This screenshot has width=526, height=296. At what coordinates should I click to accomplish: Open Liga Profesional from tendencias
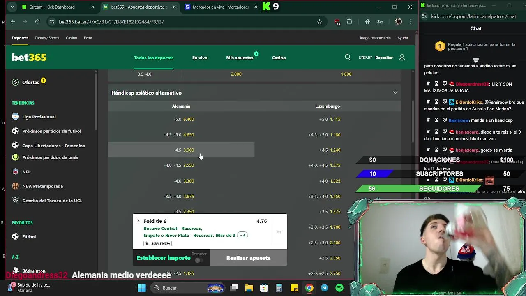pyautogui.click(x=39, y=117)
